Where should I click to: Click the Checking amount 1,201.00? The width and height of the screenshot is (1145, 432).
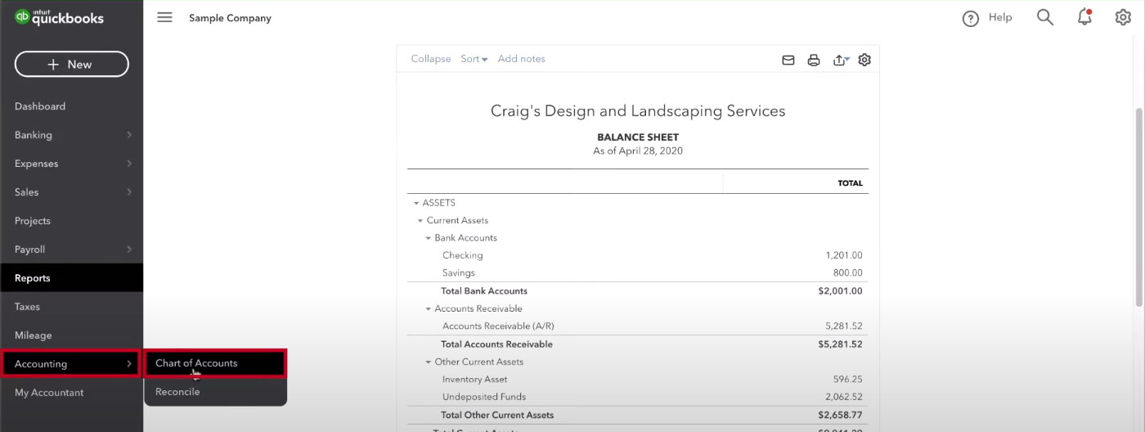click(843, 255)
